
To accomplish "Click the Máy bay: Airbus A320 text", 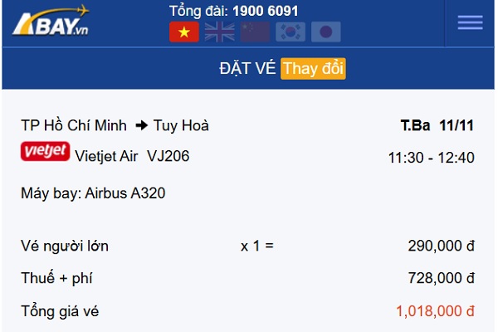I will coord(93,193).
